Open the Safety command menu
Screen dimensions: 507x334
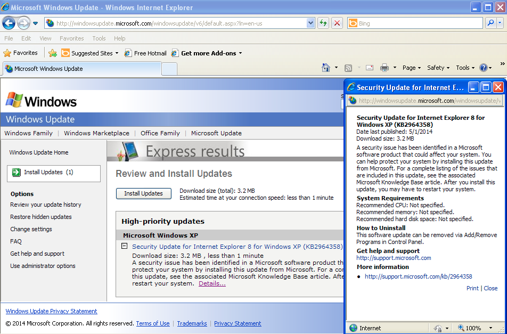click(438, 68)
